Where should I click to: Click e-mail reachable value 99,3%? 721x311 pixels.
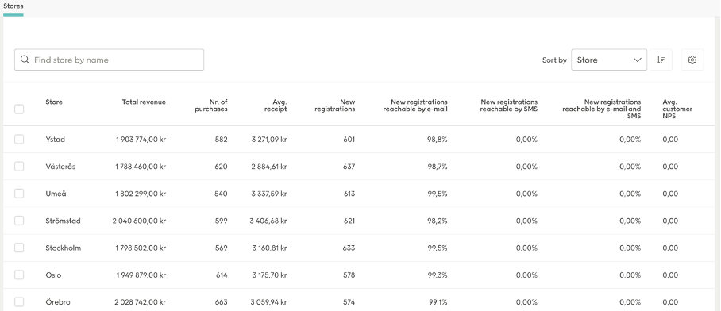(x=438, y=275)
